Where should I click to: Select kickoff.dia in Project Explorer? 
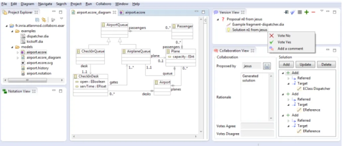[x=34, y=41]
